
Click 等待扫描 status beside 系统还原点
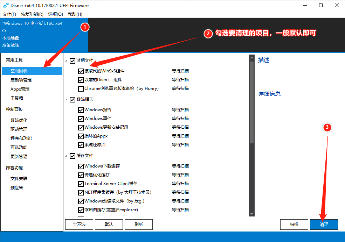(180, 145)
